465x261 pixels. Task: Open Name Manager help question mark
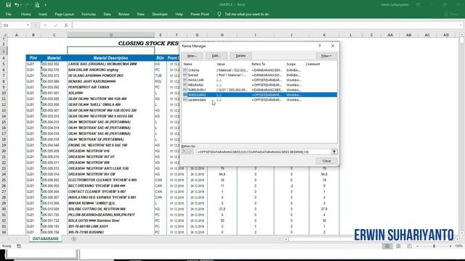(x=320, y=46)
